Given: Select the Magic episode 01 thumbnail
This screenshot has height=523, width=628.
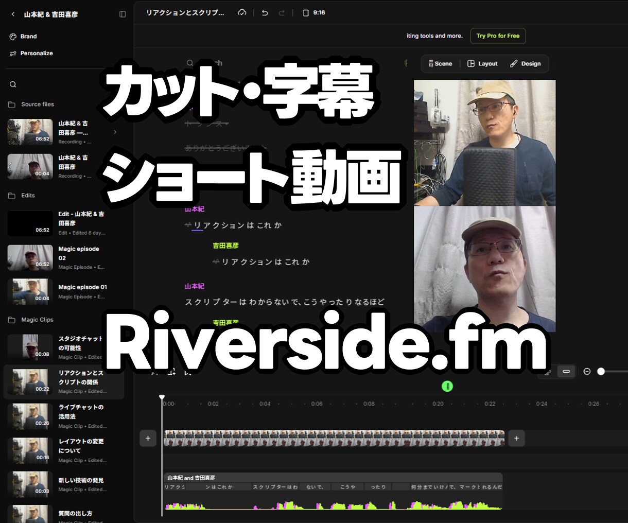Looking at the screenshot, I should (30, 291).
